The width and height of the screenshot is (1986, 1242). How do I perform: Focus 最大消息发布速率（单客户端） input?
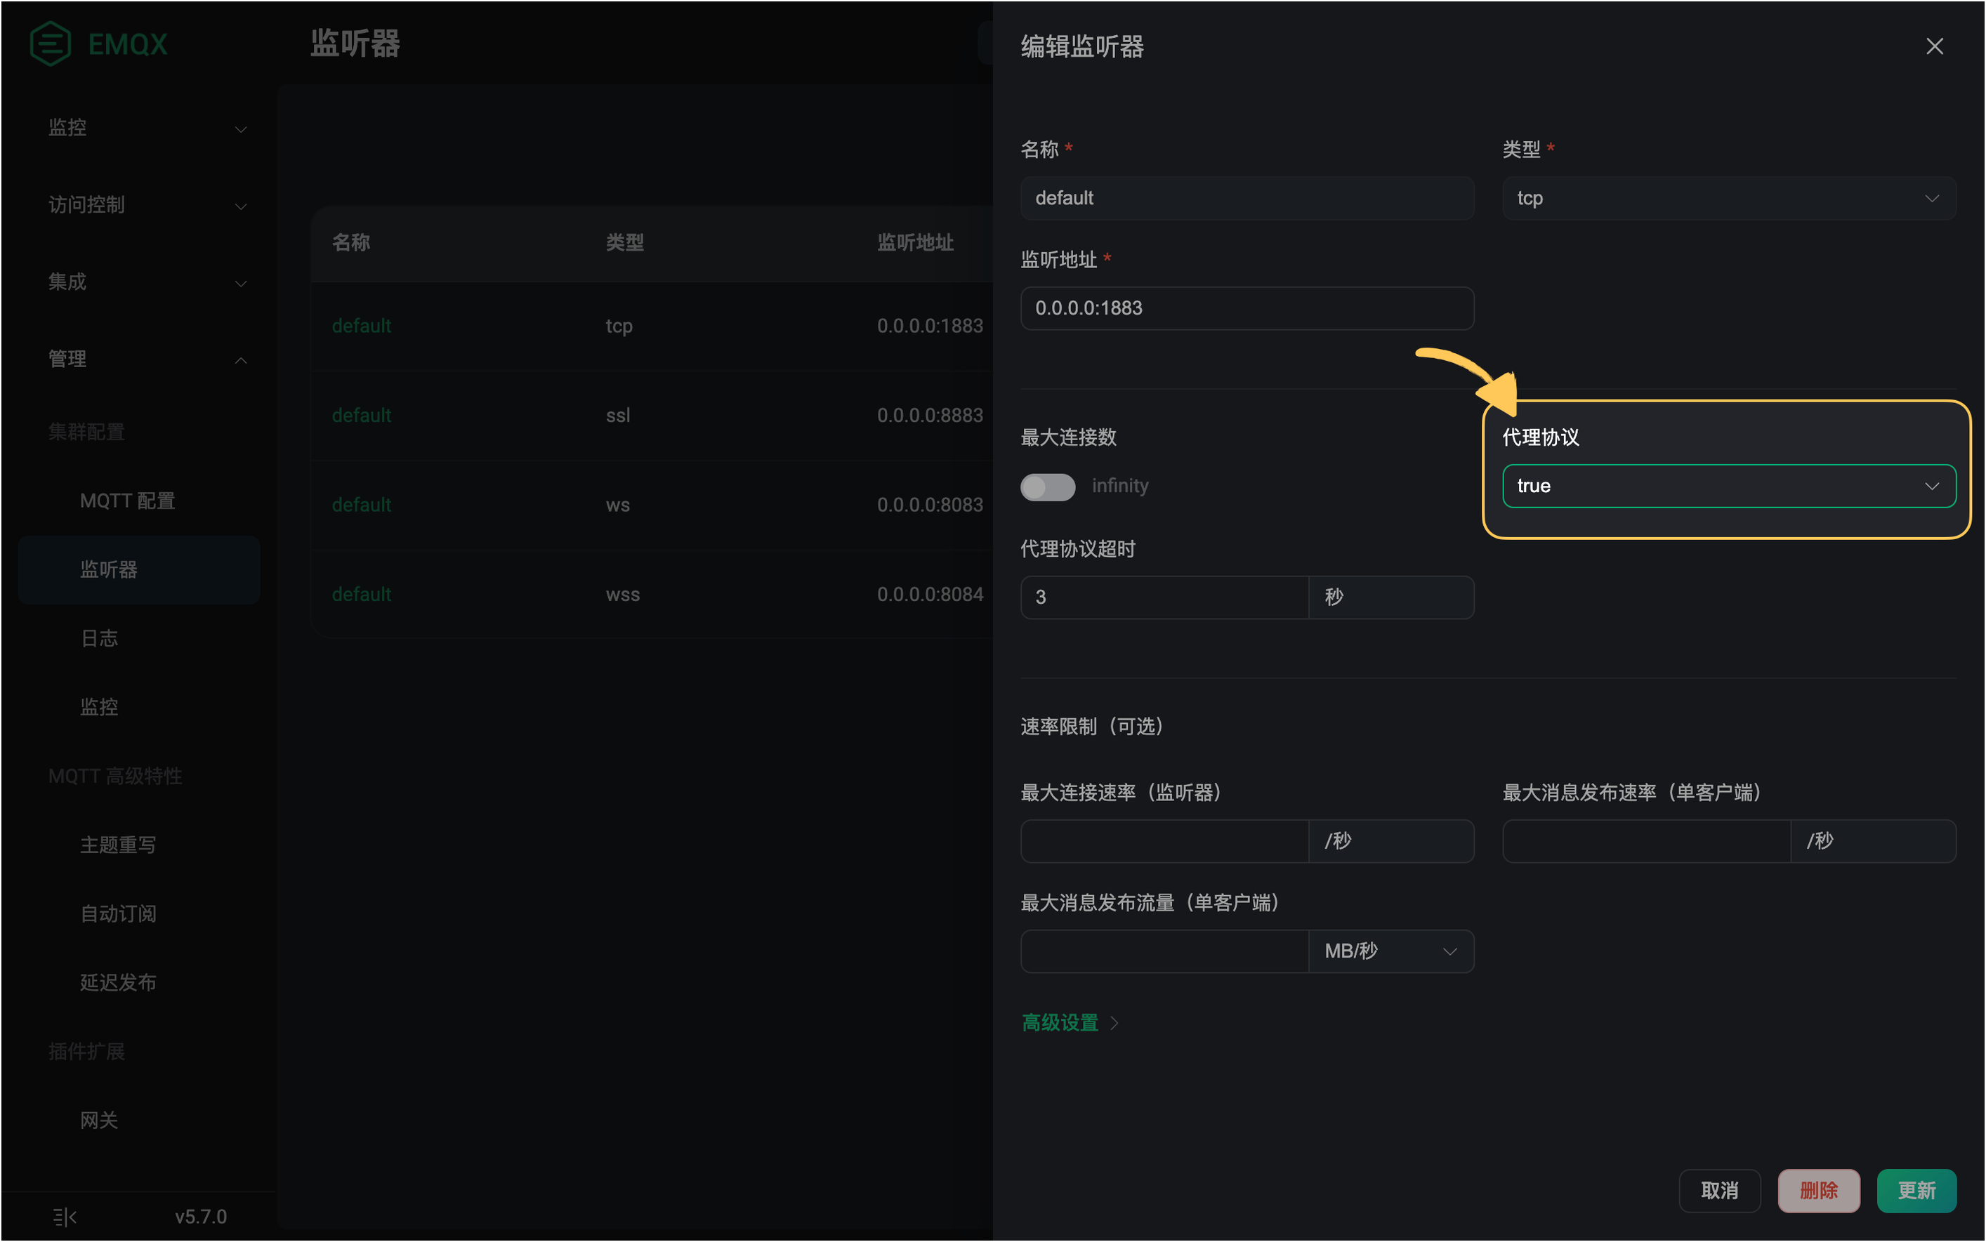pos(1647,841)
